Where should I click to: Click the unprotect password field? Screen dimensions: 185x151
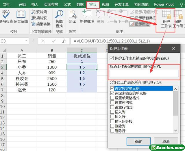pyautogui.click(x=144, y=73)
